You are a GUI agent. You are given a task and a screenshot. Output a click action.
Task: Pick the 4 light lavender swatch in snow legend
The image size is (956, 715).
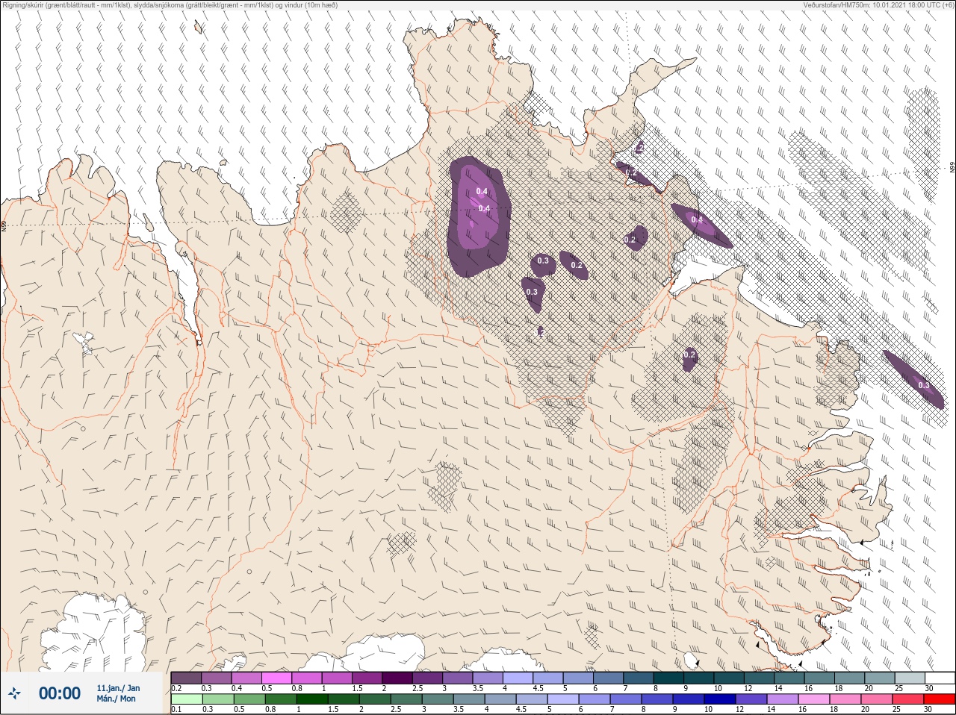(517, 678)
